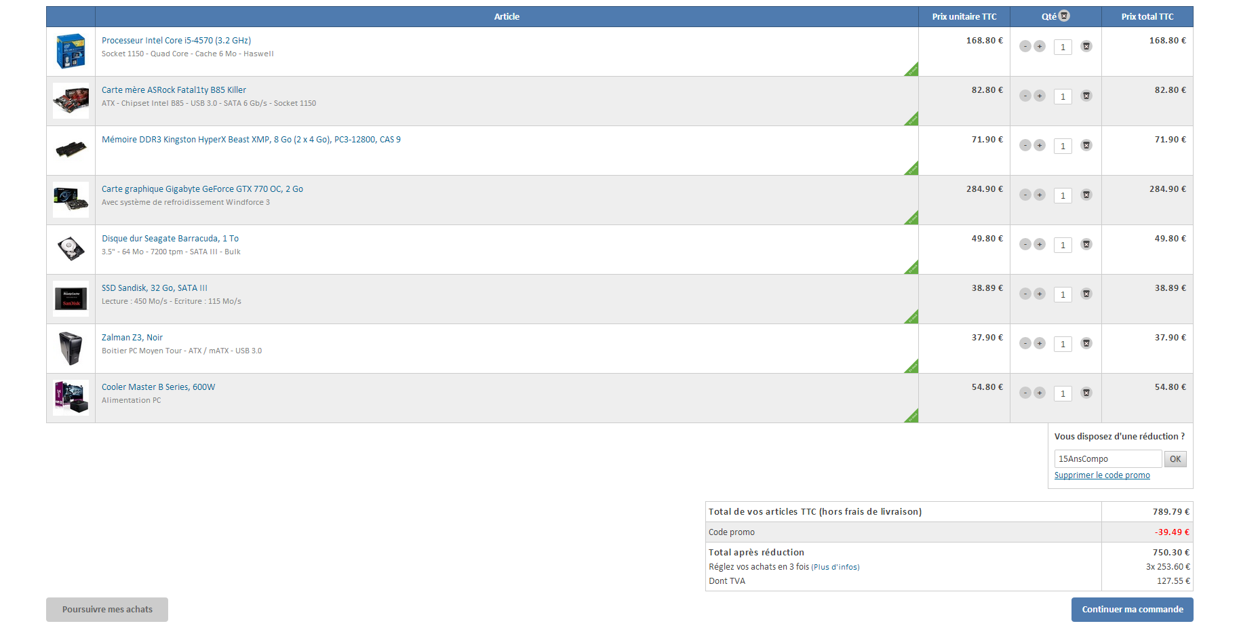
Task: Click the quantity field for SSD Sandisk
Action: pos(1063,294)
